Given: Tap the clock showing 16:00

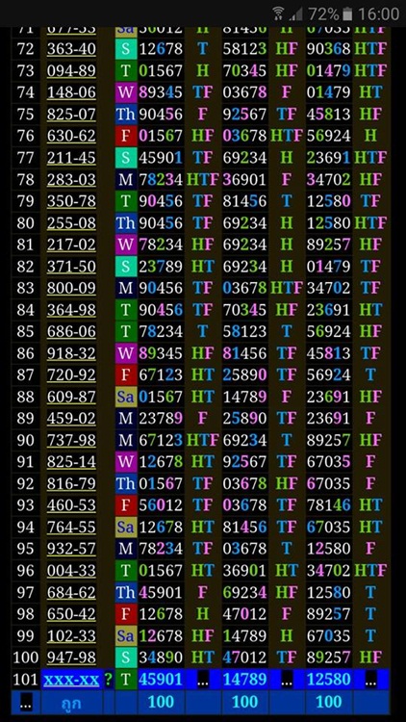Looking at the screenshot, I should pyautogui.click(x=379, y=13).
